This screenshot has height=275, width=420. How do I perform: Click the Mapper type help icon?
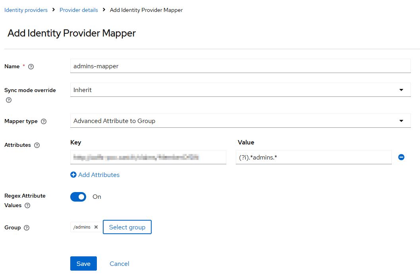[x=44, y=121]
